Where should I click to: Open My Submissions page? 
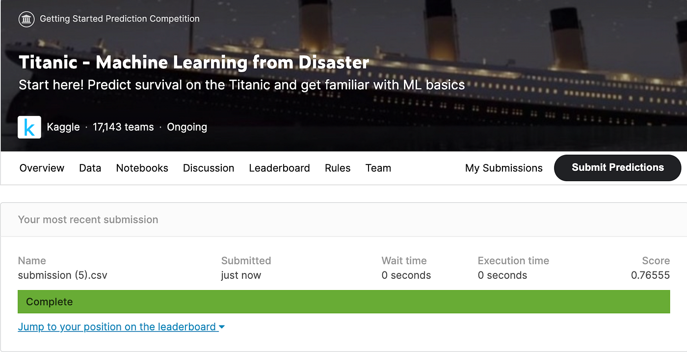pyautogui.click(x=503, y=168)
